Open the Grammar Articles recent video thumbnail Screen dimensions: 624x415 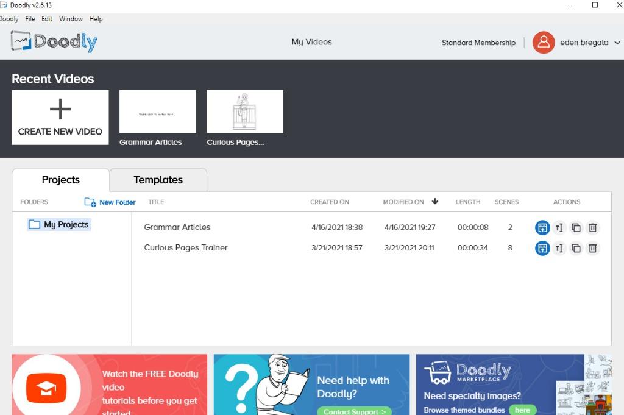[157, 112]
